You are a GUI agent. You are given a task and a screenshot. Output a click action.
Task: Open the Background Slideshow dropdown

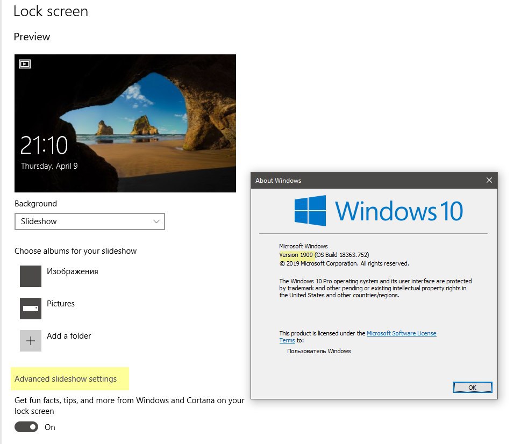(x=90, y=221)
